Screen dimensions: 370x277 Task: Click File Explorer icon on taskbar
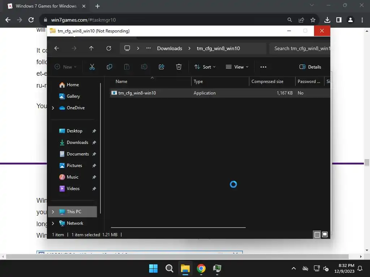coord(185,268)
